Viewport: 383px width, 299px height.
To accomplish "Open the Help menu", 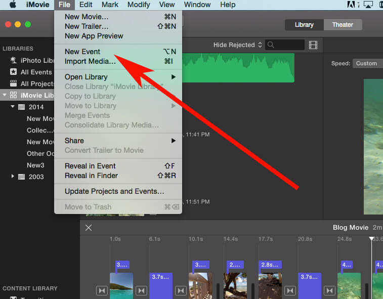I will pyautogui.click(x=228, y=5).
